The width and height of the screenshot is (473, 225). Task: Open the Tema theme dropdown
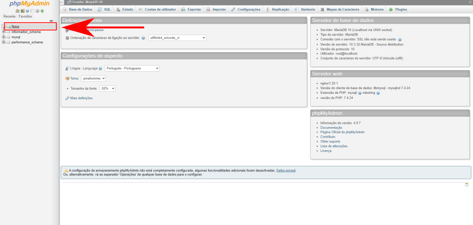coord(93,79)
